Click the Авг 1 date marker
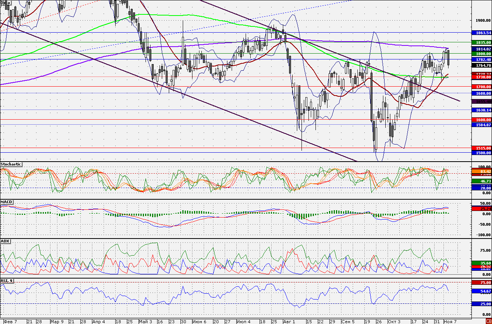The width and height of the screenshot is (492, 324). point(289,322)
